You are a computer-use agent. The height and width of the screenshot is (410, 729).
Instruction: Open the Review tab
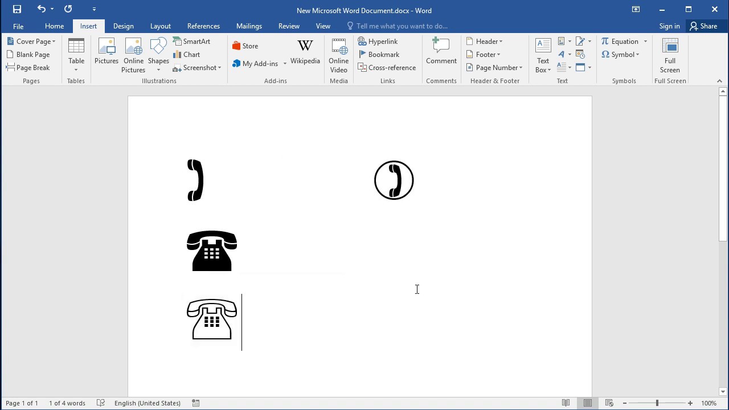click(289, 26)
